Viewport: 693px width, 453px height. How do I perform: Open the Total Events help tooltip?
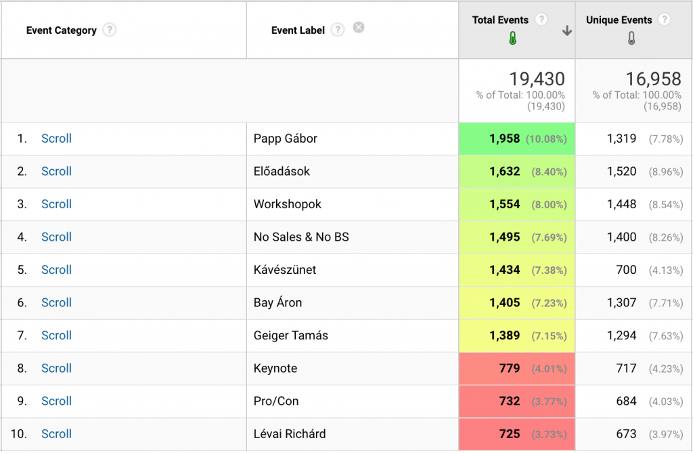click(541, 20)
